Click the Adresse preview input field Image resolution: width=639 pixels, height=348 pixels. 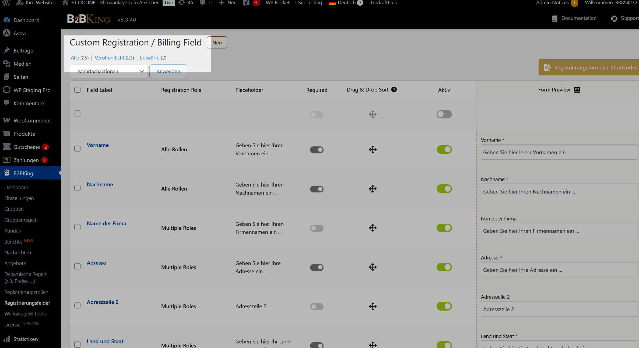(x=559, y=270)
